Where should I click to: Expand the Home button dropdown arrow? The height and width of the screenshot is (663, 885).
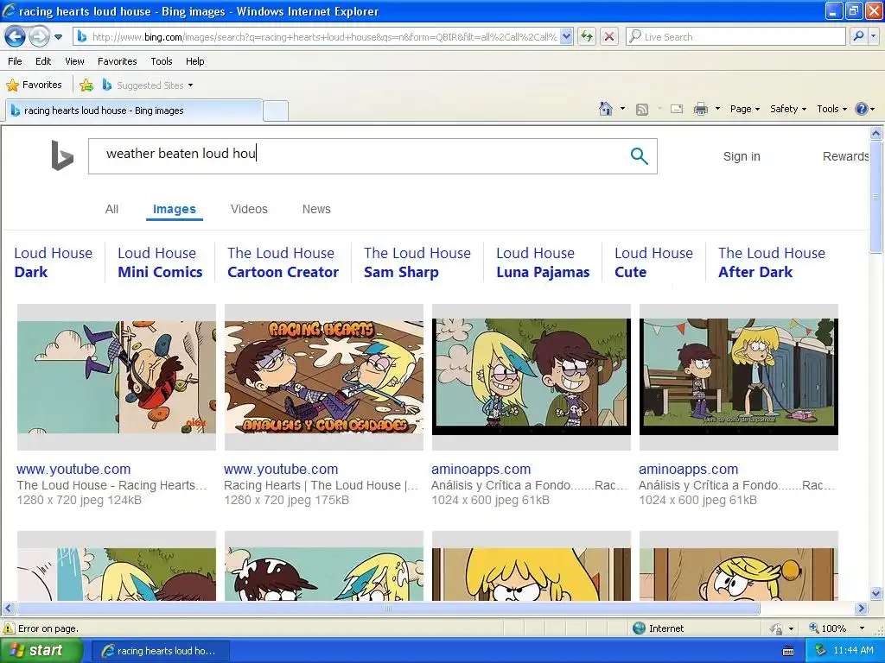click(622, 109)
